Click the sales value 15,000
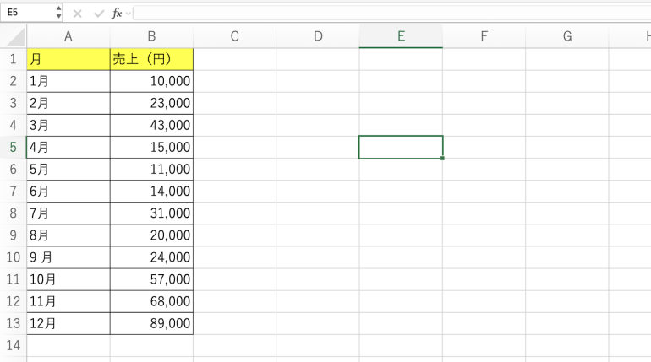The width and height of the screenshot is (651, 362). [x=151, y=147]
